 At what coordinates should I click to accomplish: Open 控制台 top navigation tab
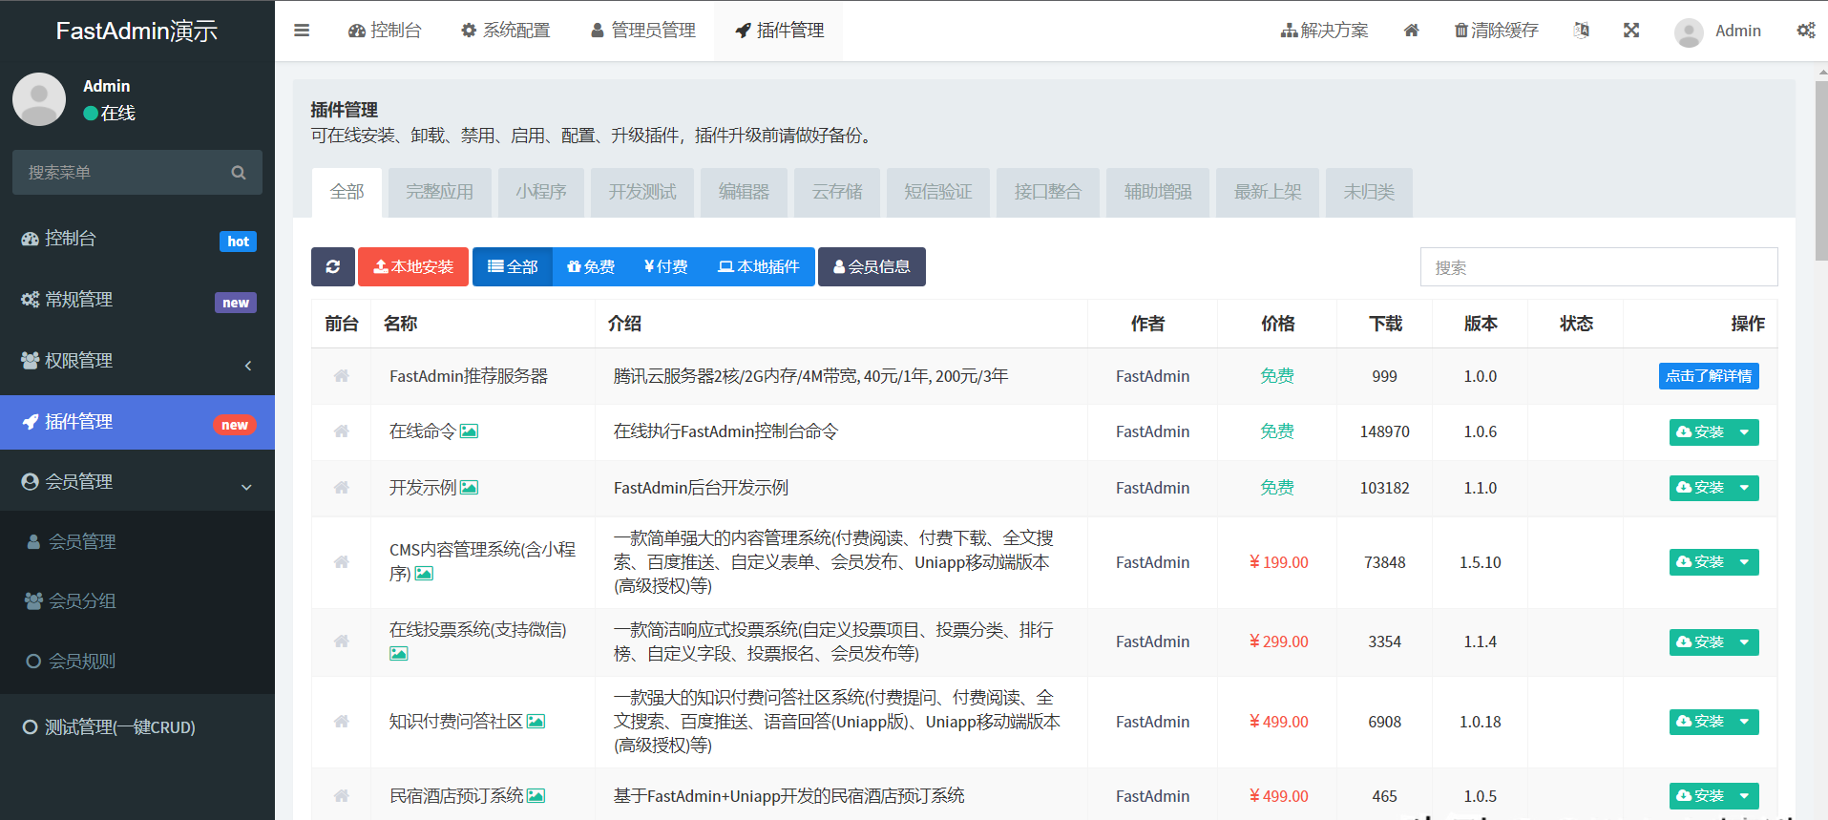point(385,31)
